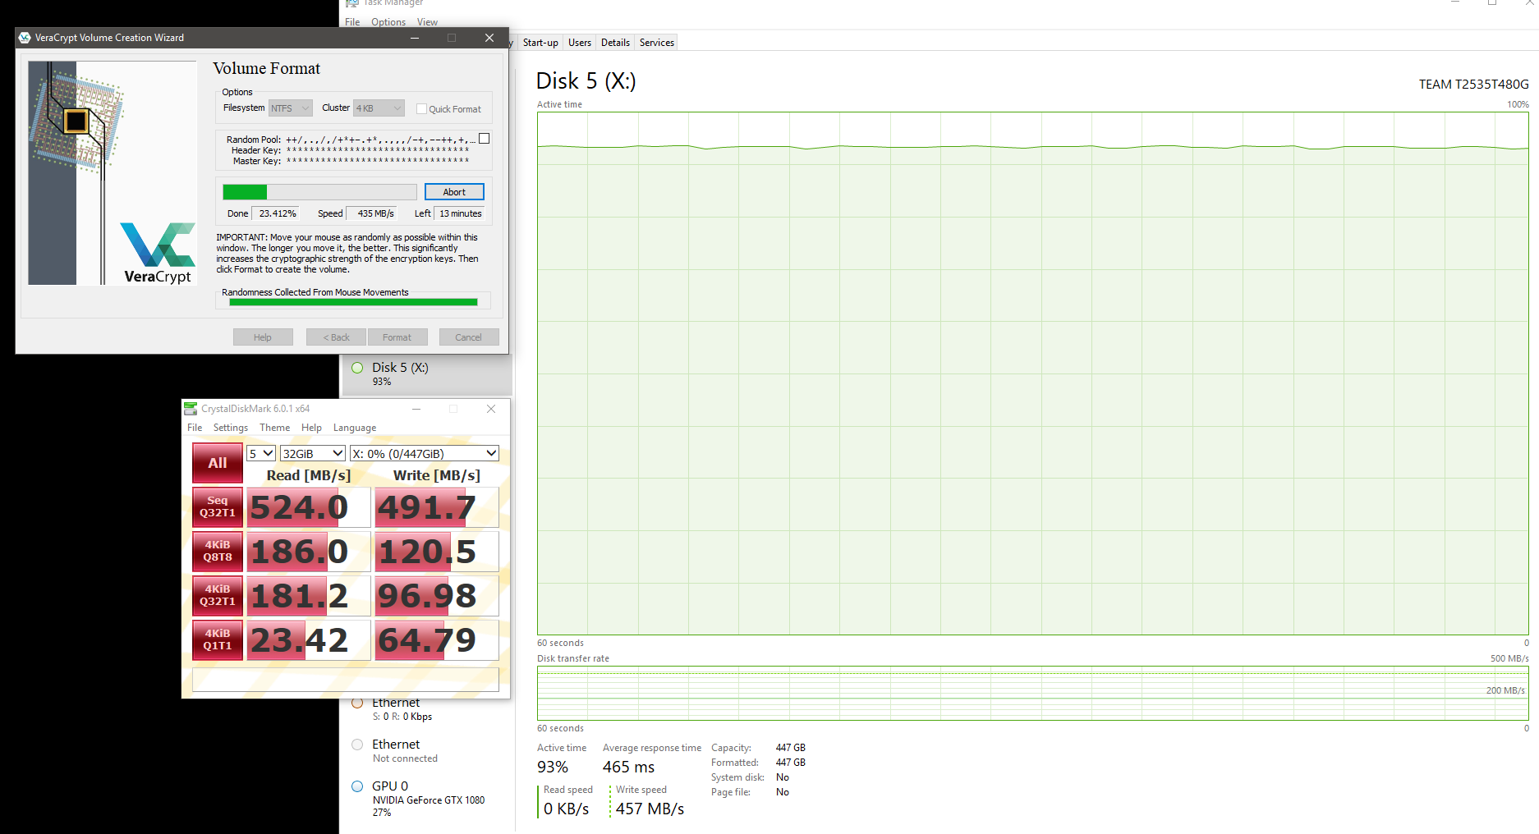1539x834 pixels.
Task: Click the GPU 0 circle icon in sidebar
Action: click(x=357, y=786)
